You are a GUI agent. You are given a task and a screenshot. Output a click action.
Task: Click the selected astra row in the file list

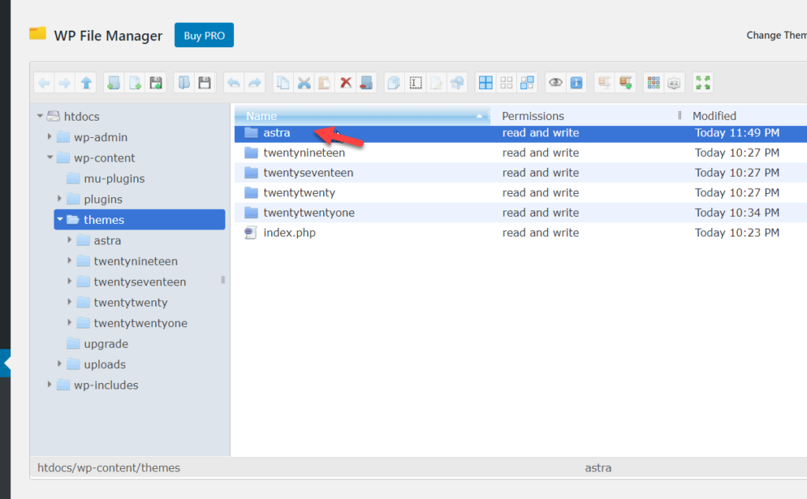(521, 133)
